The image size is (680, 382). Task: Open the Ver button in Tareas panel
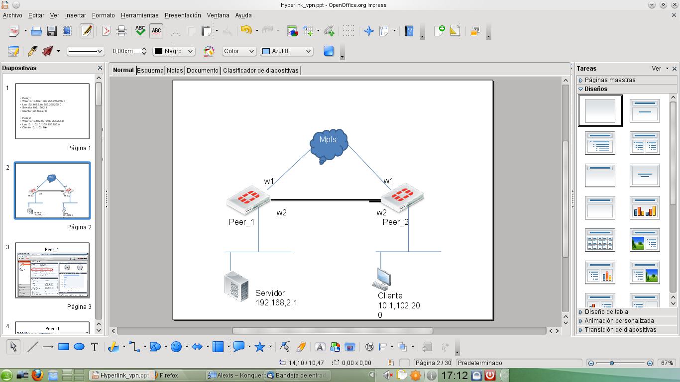tap(659, 69)
